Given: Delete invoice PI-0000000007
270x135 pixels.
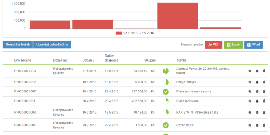Looking at the screenshot, I should pyautogui.click(x=264, y=91).
